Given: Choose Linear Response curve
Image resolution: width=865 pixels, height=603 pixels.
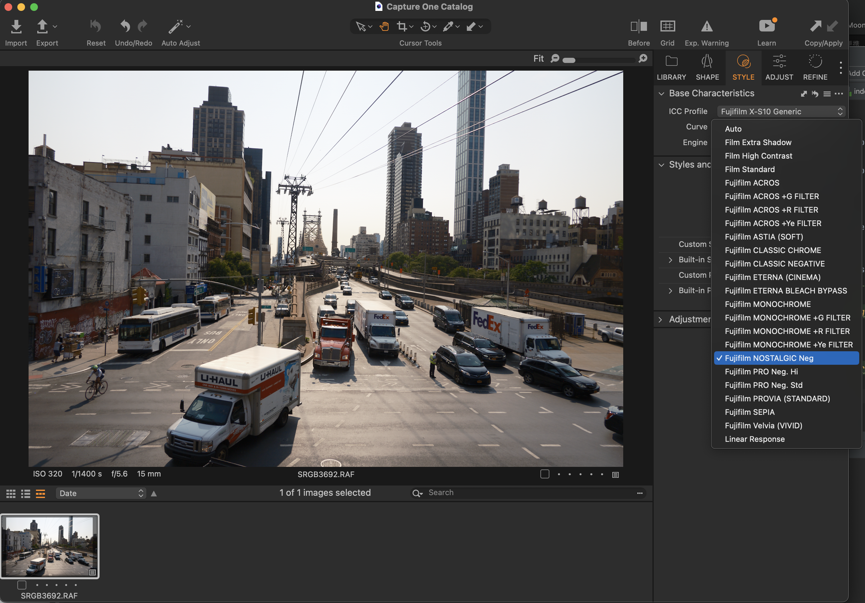Looking at the screenshot, I should (786, 439).
